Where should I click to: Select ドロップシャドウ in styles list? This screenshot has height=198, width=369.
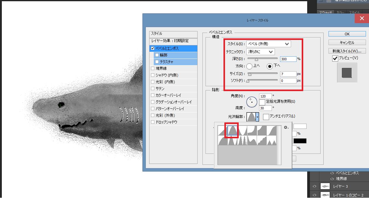[153, 122]
